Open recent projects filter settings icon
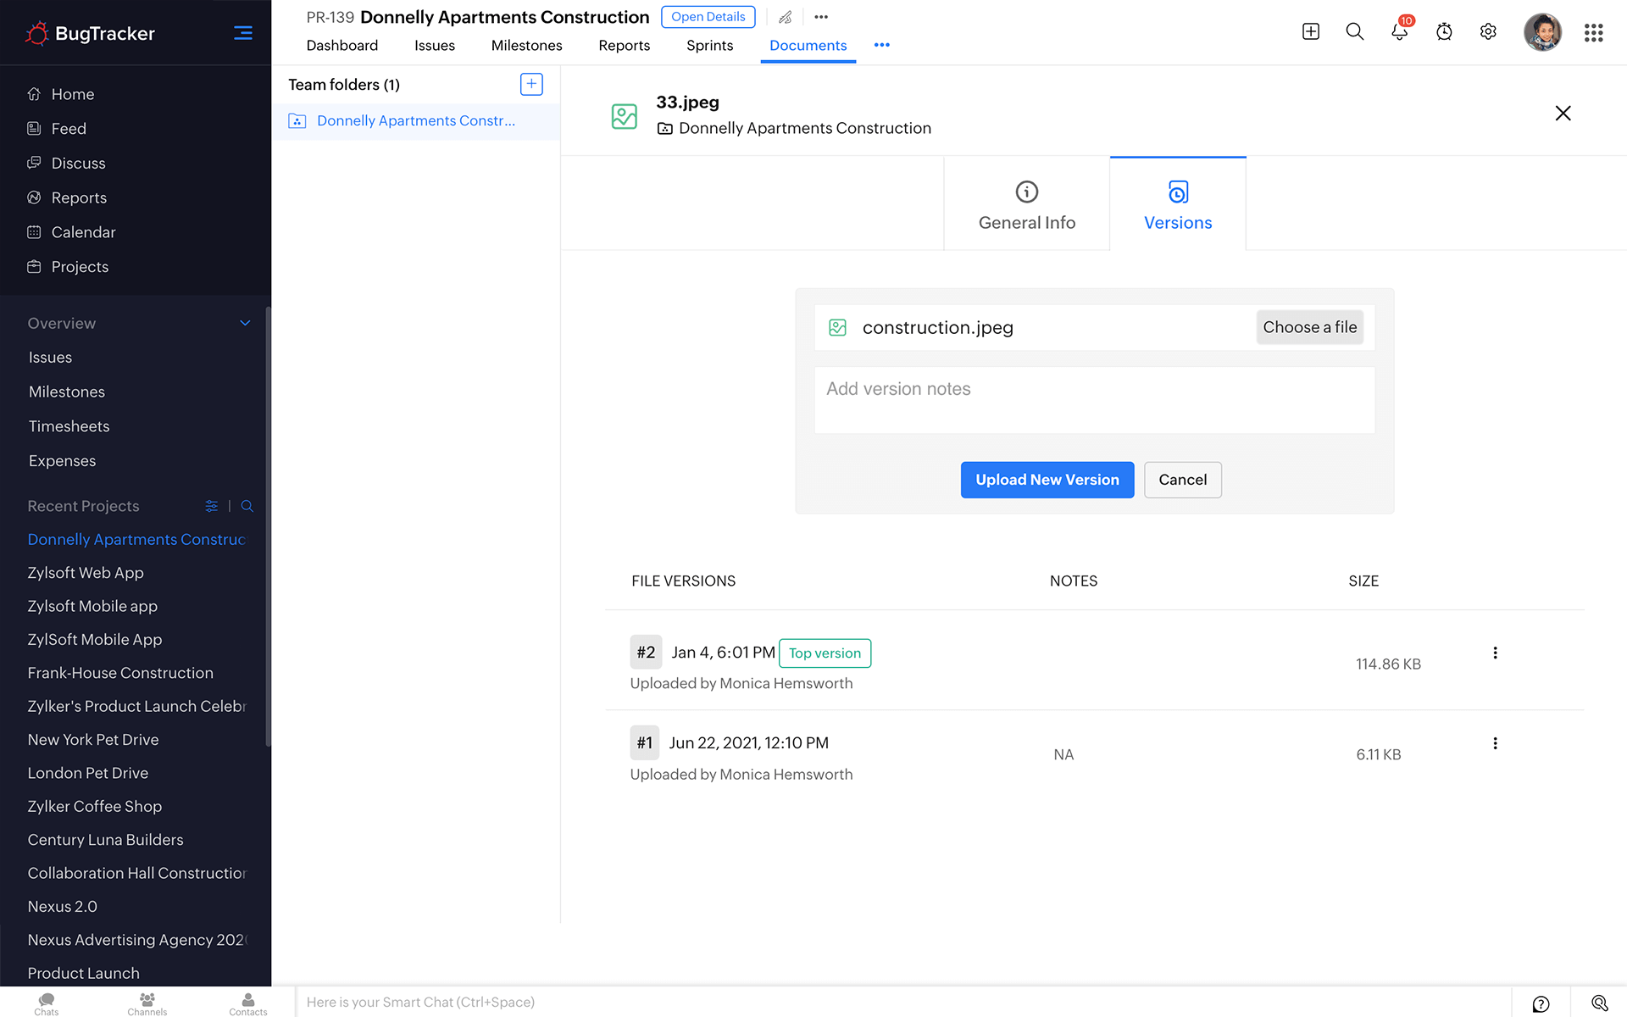 click(211, 506)
